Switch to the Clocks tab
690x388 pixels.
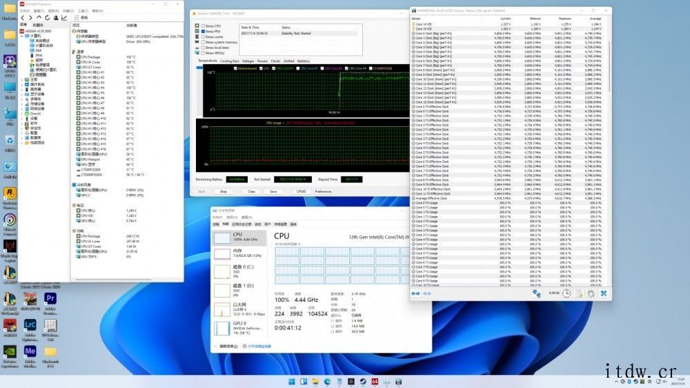coord(275,61)
